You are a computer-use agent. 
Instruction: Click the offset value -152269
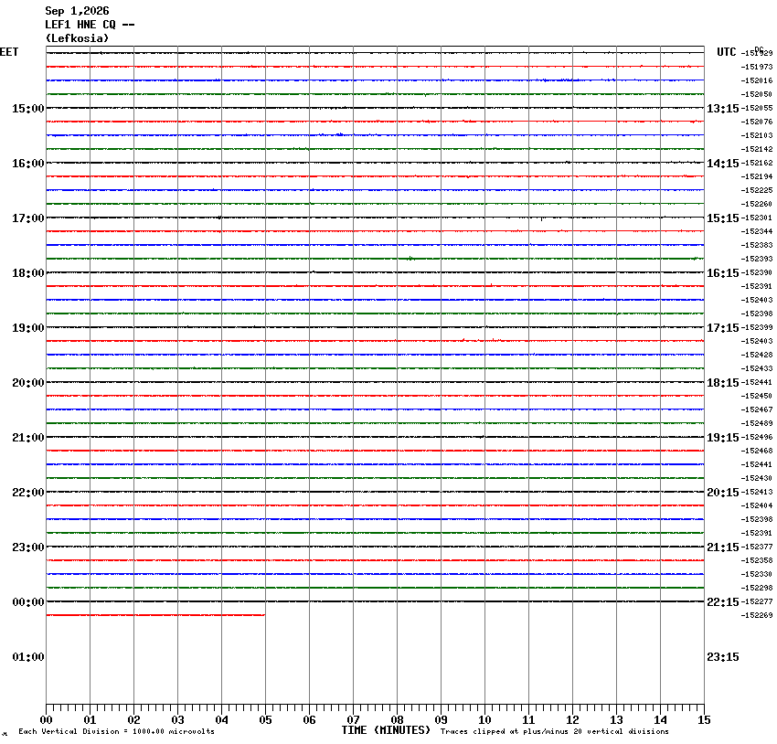pos(757,615)
